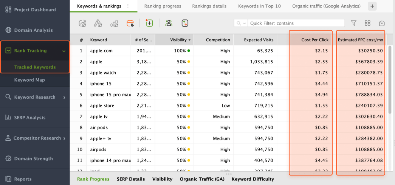Select the Visibility bottom tab
395x185 pixels.
[162, 179]
